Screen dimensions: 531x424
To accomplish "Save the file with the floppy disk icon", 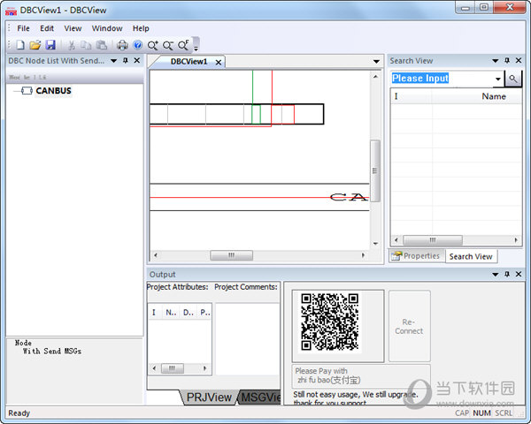I will pyautogui.click(x=50, y=45).
